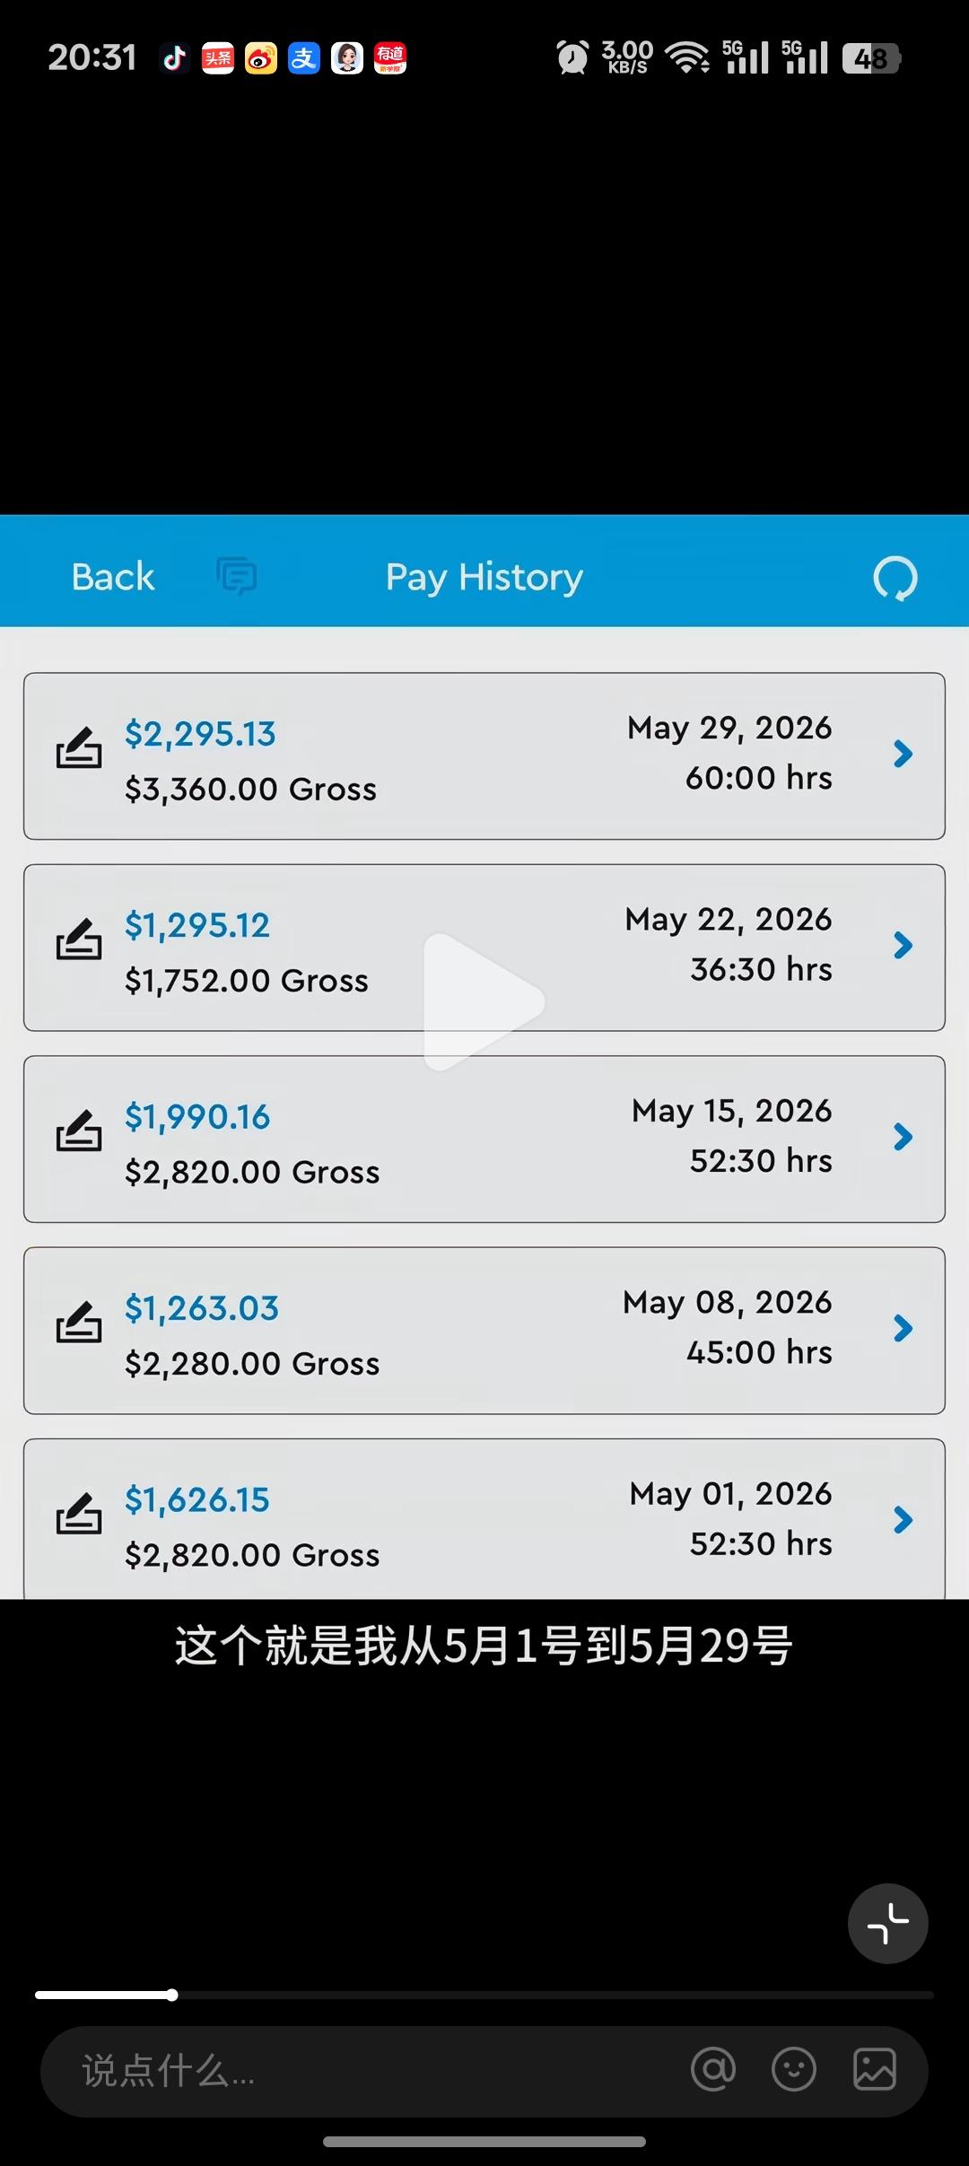Image resolution: width=969 pixels, height=2166 pixels.
Task: Play the video with center play button
Action: 484,1002
